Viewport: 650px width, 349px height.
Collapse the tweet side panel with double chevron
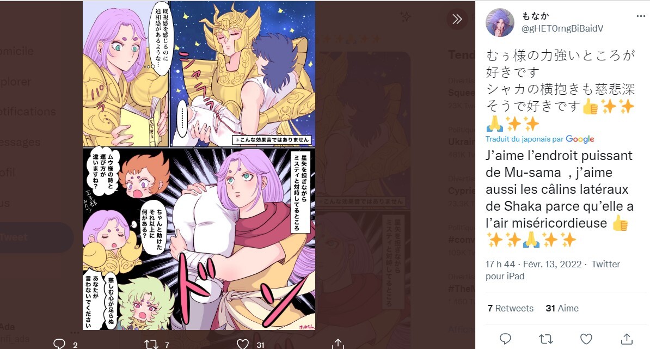[457, 19]
